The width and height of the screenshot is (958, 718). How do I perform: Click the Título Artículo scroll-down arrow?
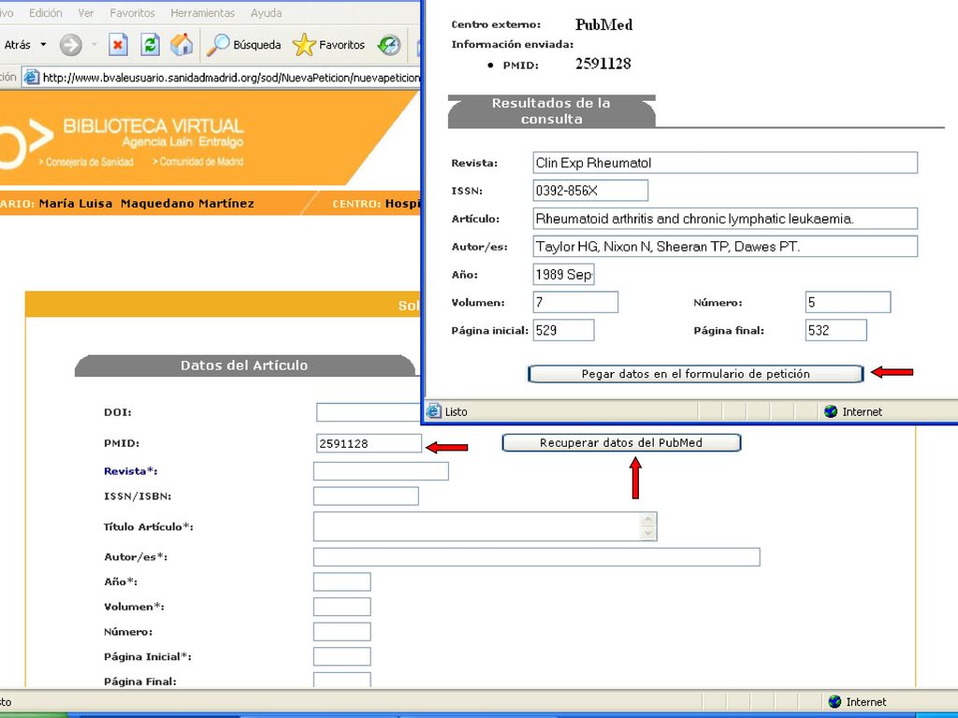(648, 534)
